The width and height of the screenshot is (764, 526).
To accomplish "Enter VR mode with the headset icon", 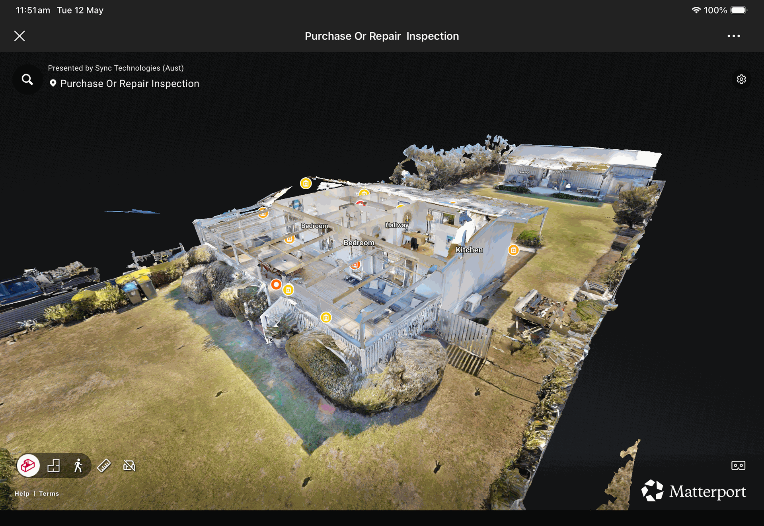I will coord(738,465).
